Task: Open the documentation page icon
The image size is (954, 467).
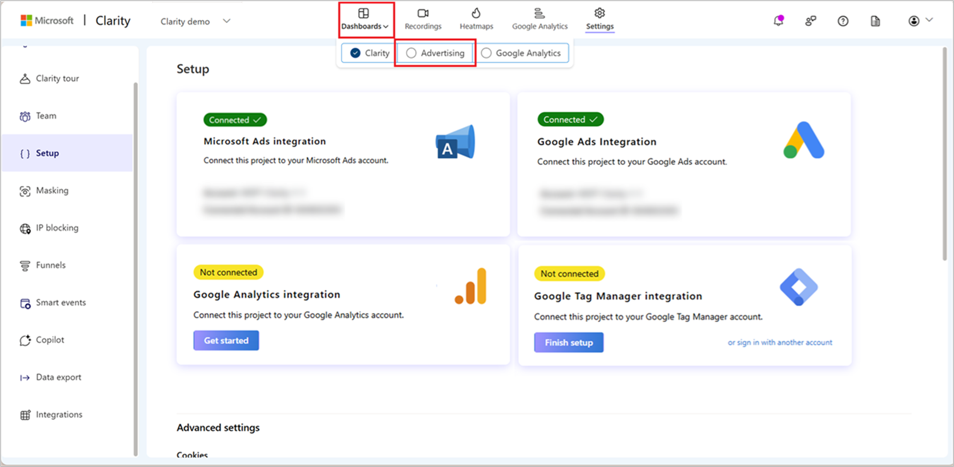Action: [x=875, y=21]
